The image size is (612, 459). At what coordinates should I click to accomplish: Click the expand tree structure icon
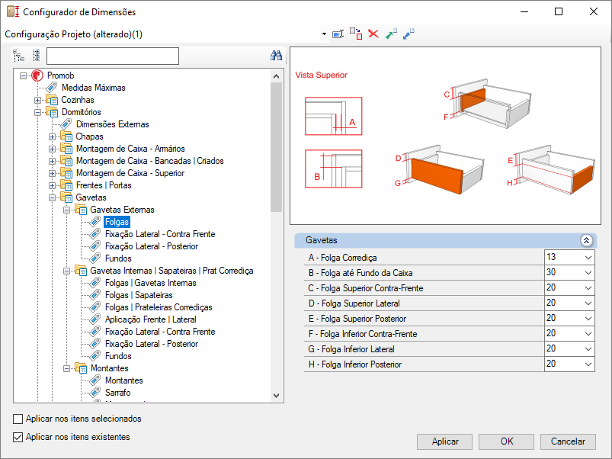(x=19, y=56)
